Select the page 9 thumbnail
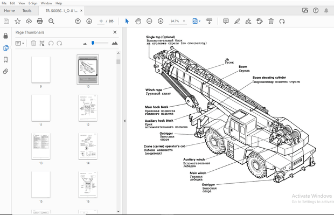This screenshot has width=334, height=215. 41,70
